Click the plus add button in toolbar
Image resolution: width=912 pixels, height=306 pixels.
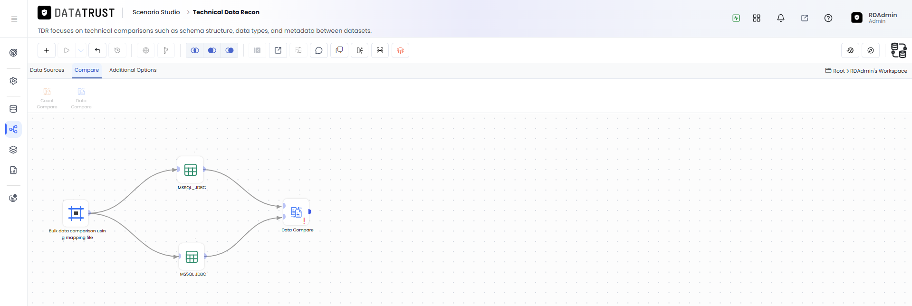coord(47,50)
